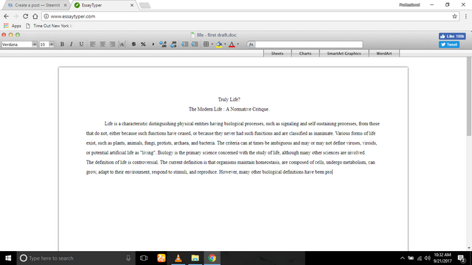472x265 pixels.
Task: Open the SmartArt Graphics tab
Action: 344,54
